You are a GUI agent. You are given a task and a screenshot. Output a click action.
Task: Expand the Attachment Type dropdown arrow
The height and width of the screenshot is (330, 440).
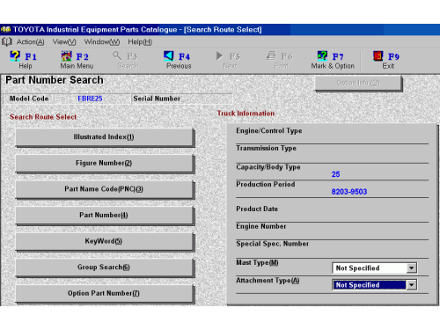(x=412, y=285)
